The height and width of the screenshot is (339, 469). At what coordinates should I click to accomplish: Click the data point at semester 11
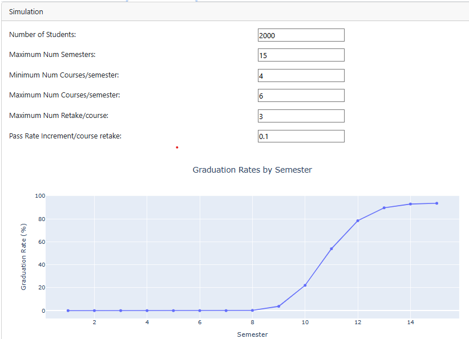[331, 248]
